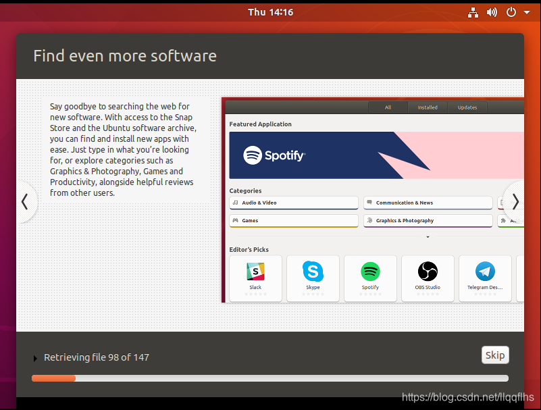Click the Graphics & Photography icon
541x410 pixels.
(369, 220)
